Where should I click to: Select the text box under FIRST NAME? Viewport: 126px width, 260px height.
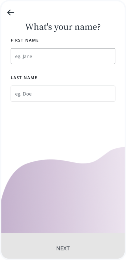click(x=63, y=56)
